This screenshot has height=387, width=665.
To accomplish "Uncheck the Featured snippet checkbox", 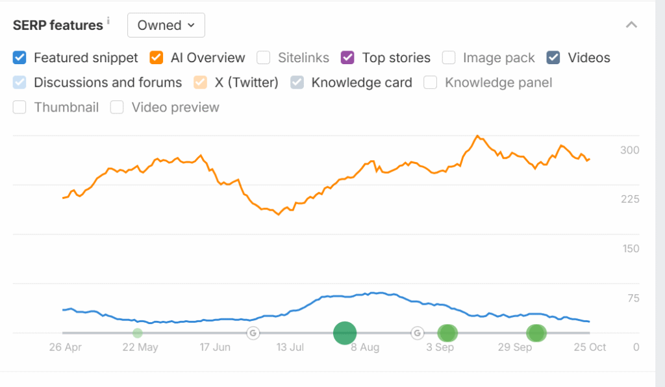I will tap(19, 58).
